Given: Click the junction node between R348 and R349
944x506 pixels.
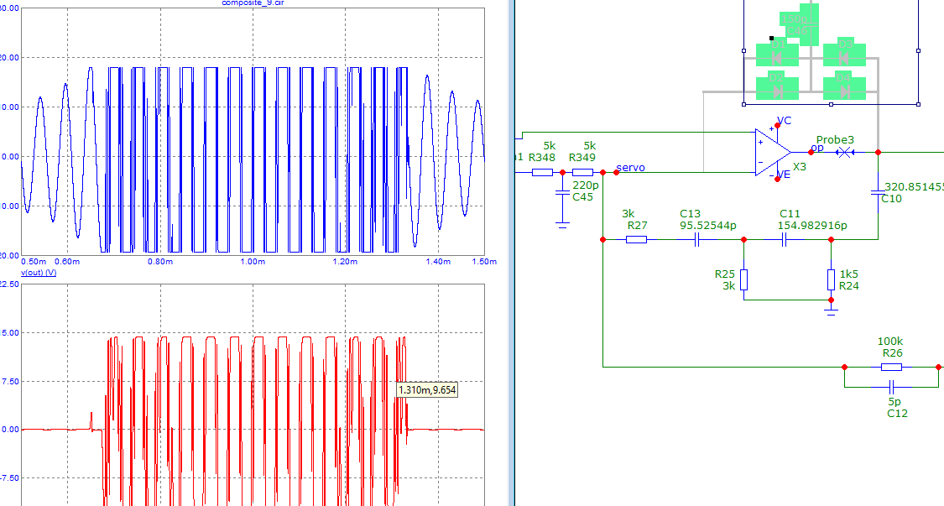Looking at the screenshot, I should (563, 172).
